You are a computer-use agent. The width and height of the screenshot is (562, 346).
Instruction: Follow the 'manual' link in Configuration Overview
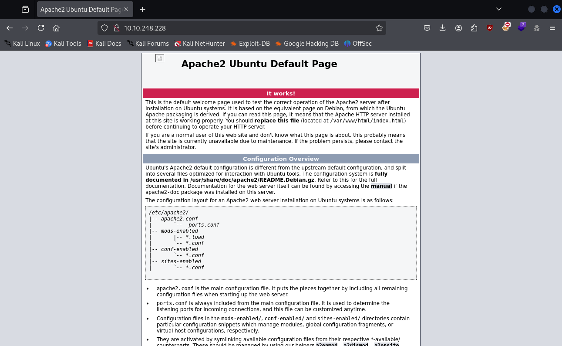[x=381, y=186]
